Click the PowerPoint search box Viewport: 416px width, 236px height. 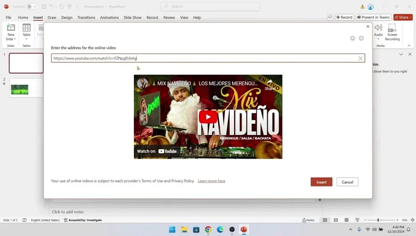point(210,7)
